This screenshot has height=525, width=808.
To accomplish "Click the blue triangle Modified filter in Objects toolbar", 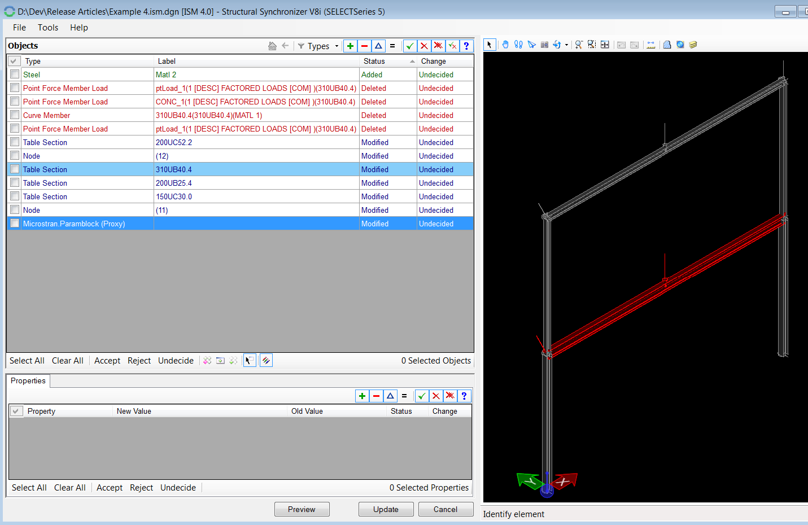I will pos(378,46).
